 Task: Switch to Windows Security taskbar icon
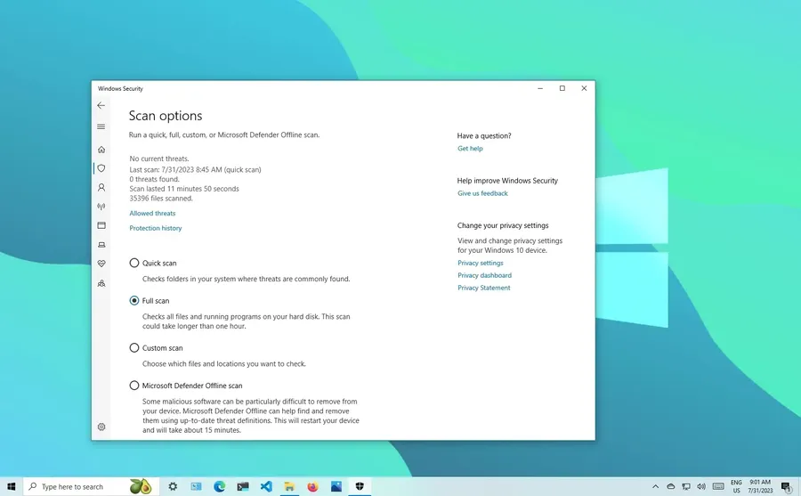tap(360, 486)
